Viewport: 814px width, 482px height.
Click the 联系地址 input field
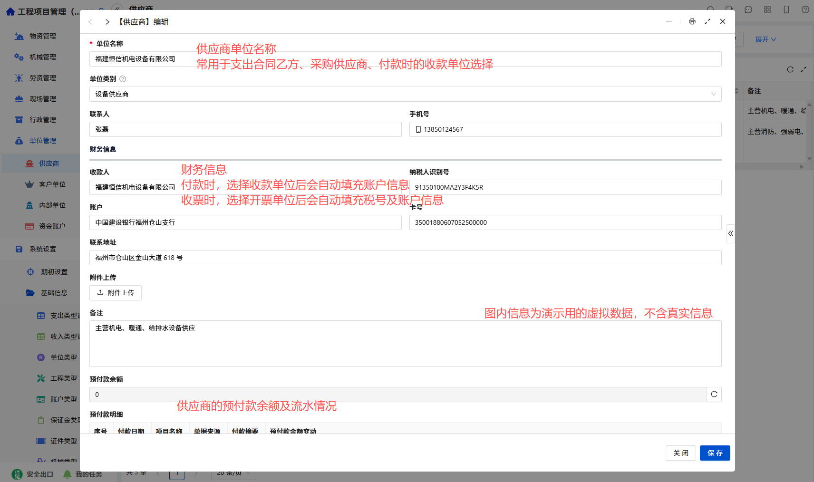pyautogui.click(x=406, y=258)
